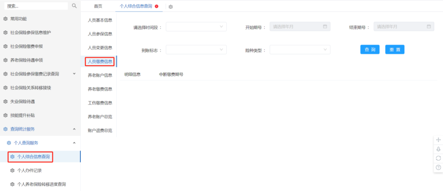Collapse the 个人查询服务 chevron

coord(74,143)
